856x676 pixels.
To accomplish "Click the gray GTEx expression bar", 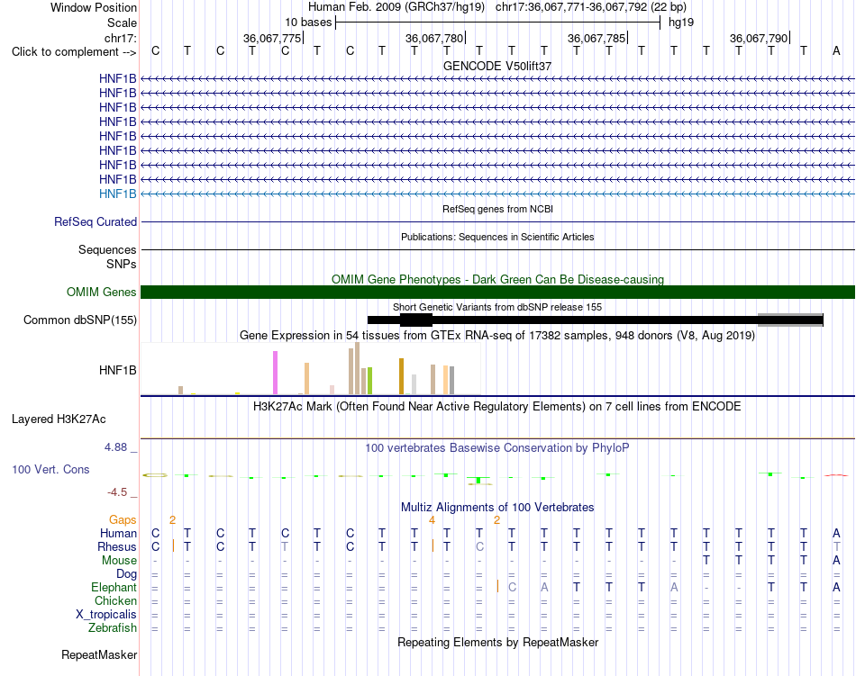I will click(x=452, y=380).
